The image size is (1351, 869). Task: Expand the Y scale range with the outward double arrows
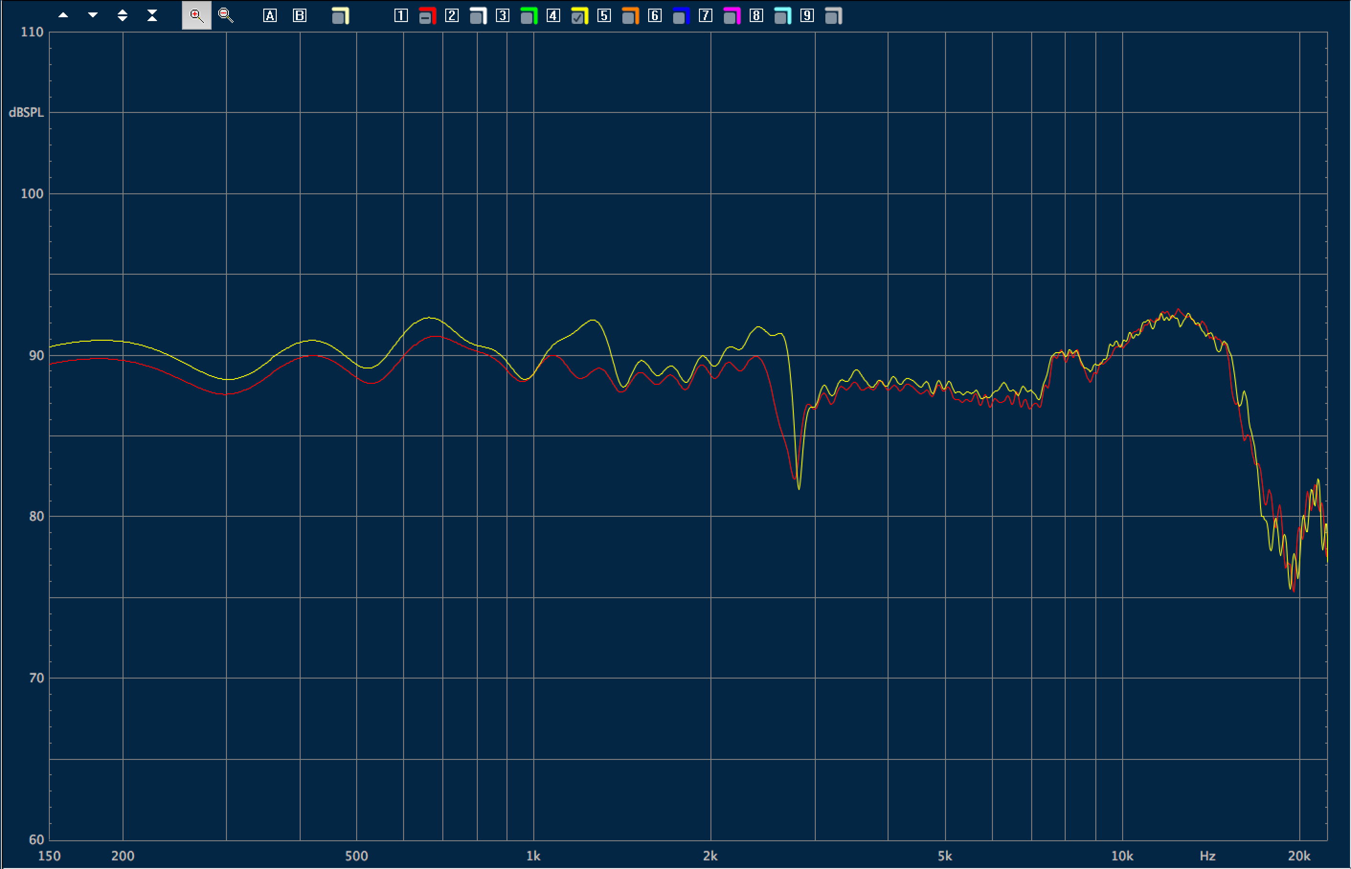pos(123,16)
